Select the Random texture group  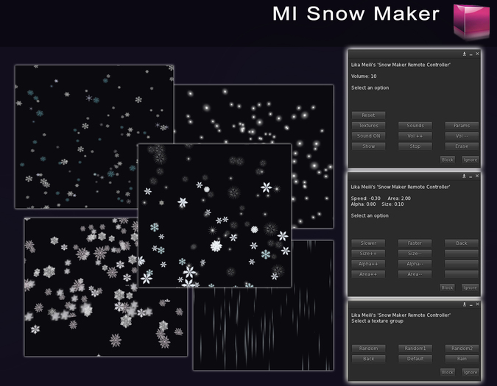point(368,349)
